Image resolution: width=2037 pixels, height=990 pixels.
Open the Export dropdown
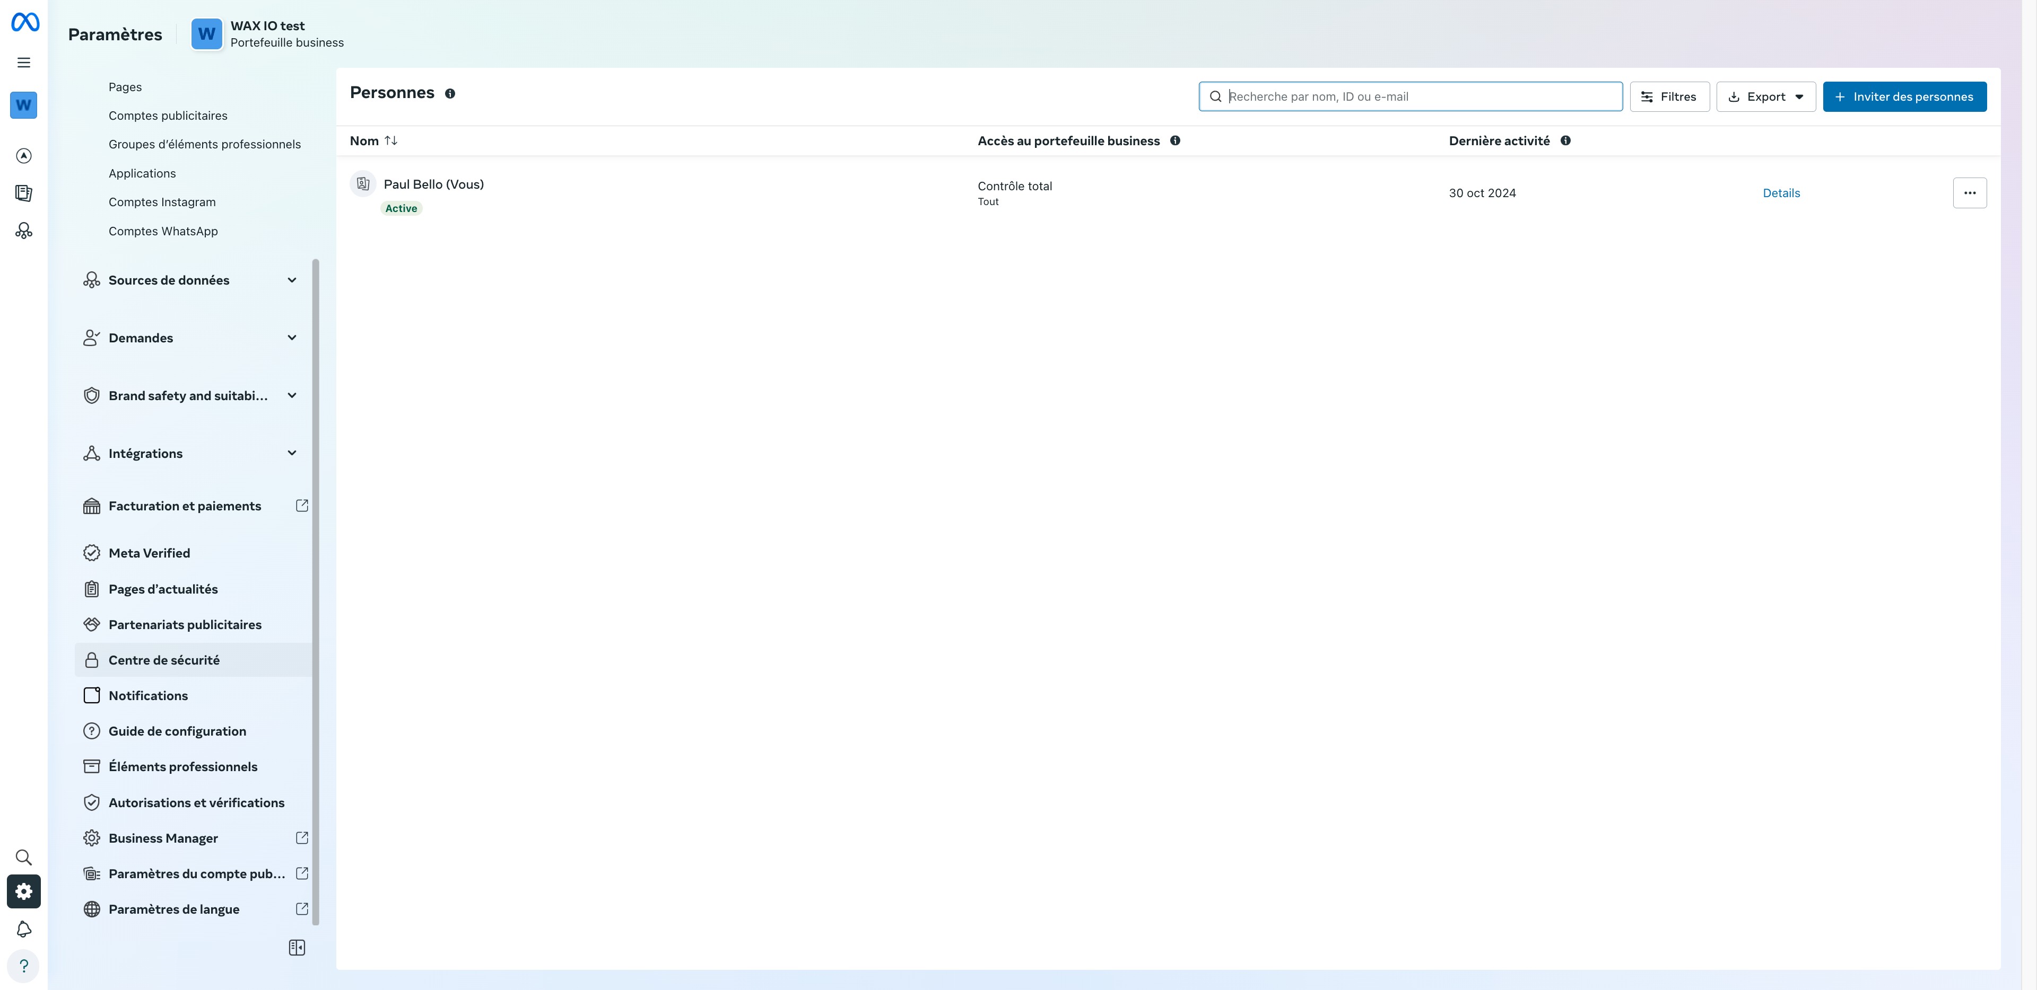[1765, 96]
